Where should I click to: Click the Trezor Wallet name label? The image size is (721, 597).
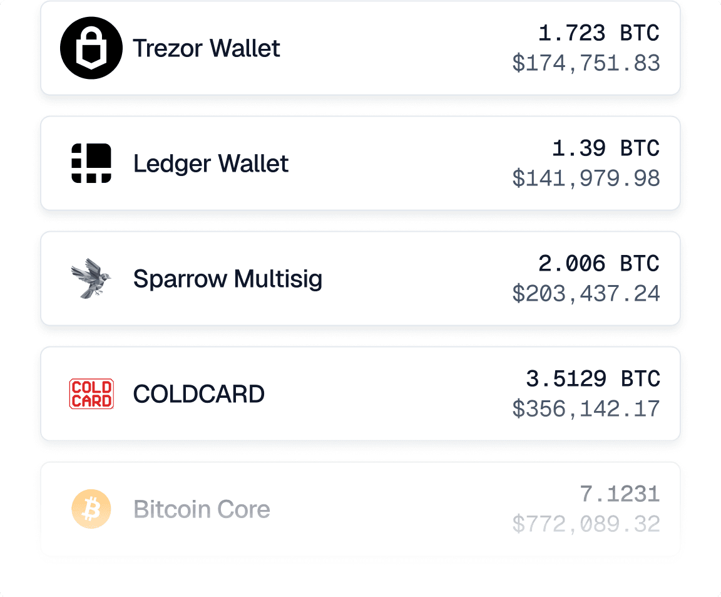tap(206, 48)
